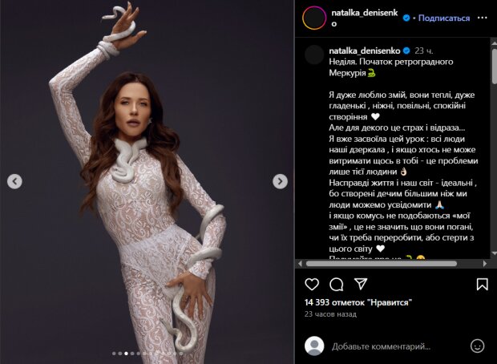The height and width of the screenshot is (364, 497).
Task: Go to next photo with right arrow
Action: point(280,182)
